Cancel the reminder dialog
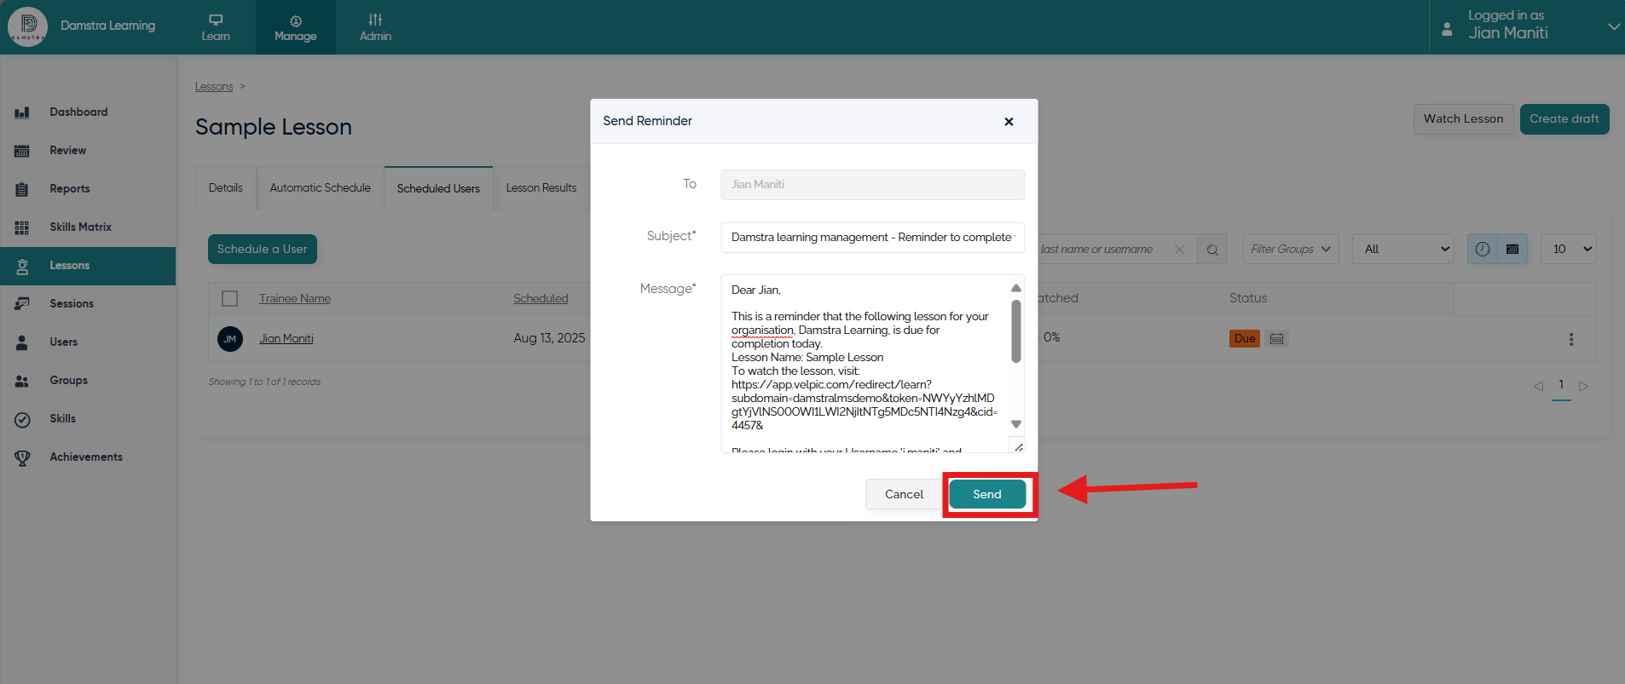 [904, 495]
